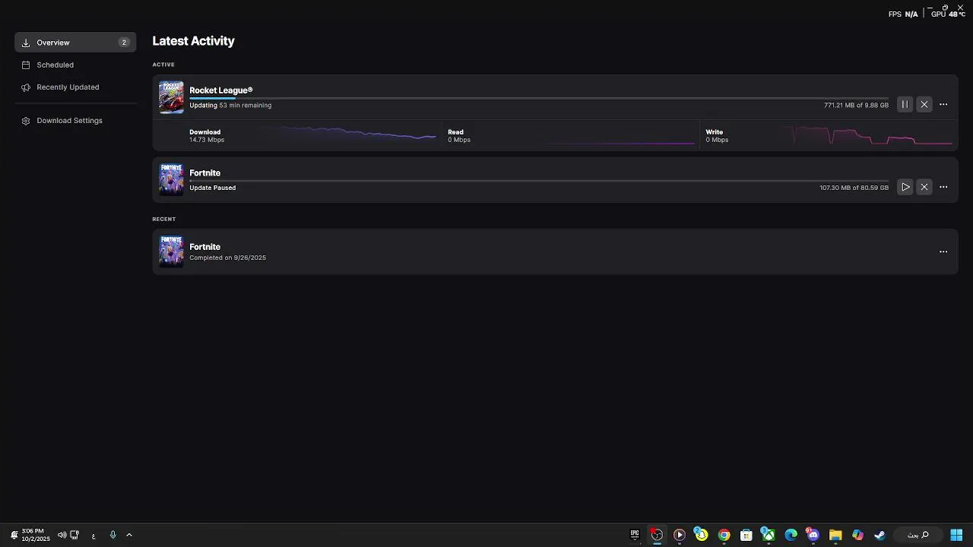Open Download Settings
This screenshot has width=973, height=547.
(x=75, y=121)
